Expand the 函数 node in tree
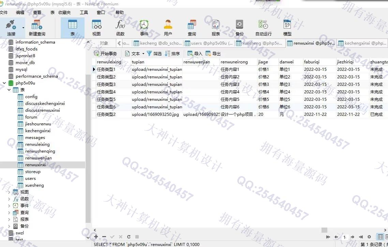Screen dimensions: 388x247 coord(9,199)
